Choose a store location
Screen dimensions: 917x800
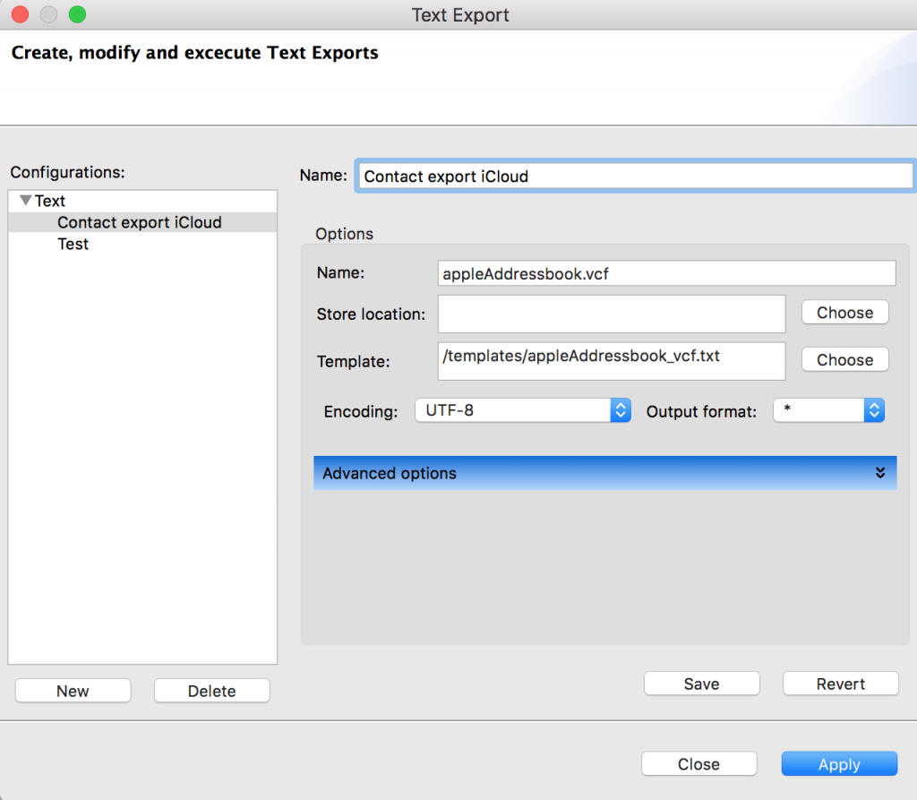coord(845,313)
